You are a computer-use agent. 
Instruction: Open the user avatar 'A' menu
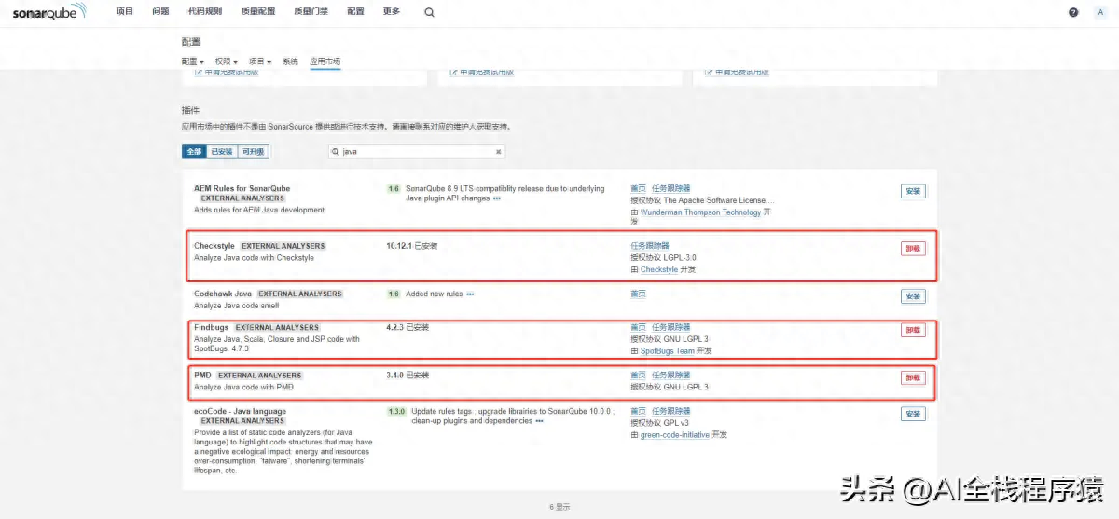(x=1100, y=12)
